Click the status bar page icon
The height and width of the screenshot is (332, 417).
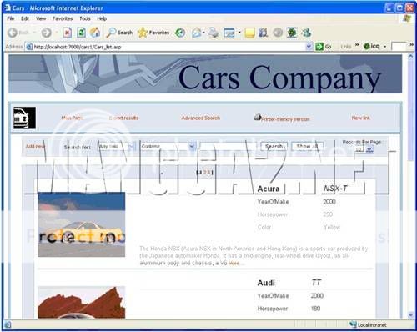pyautogui.click(x=8, y=324)
